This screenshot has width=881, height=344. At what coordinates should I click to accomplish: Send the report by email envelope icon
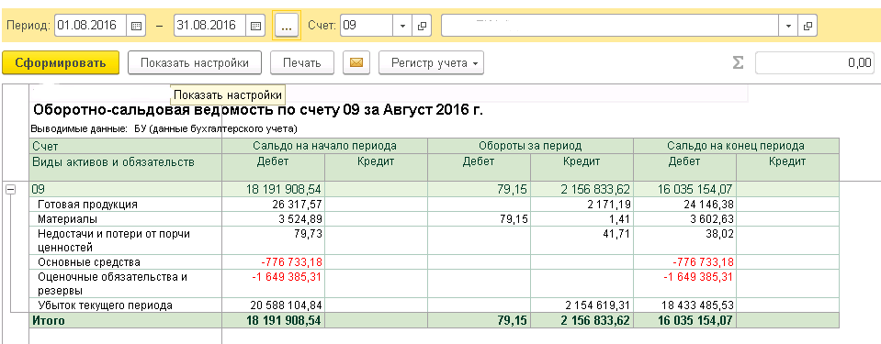[356, 63]
